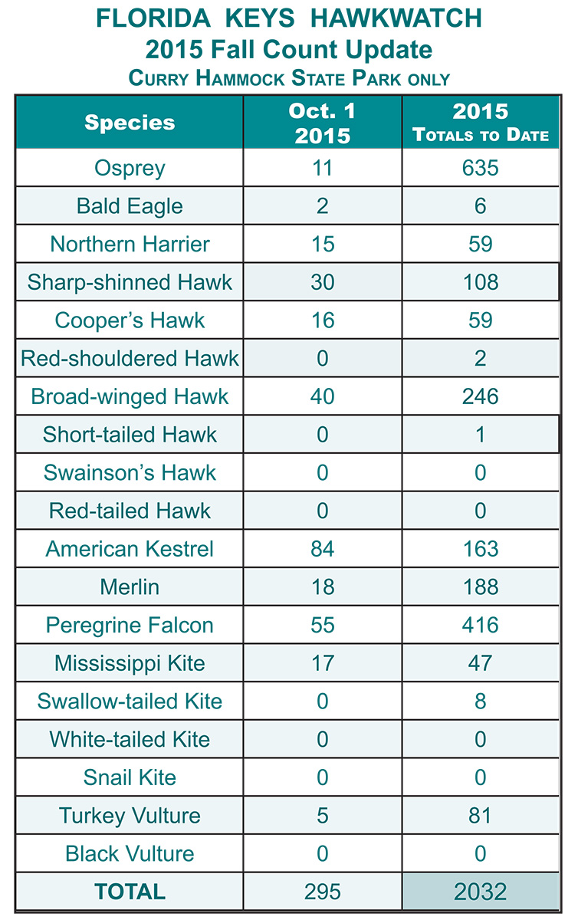Select the Northern Harrier row label
The image size is (578, 920).
pos(130,244)
